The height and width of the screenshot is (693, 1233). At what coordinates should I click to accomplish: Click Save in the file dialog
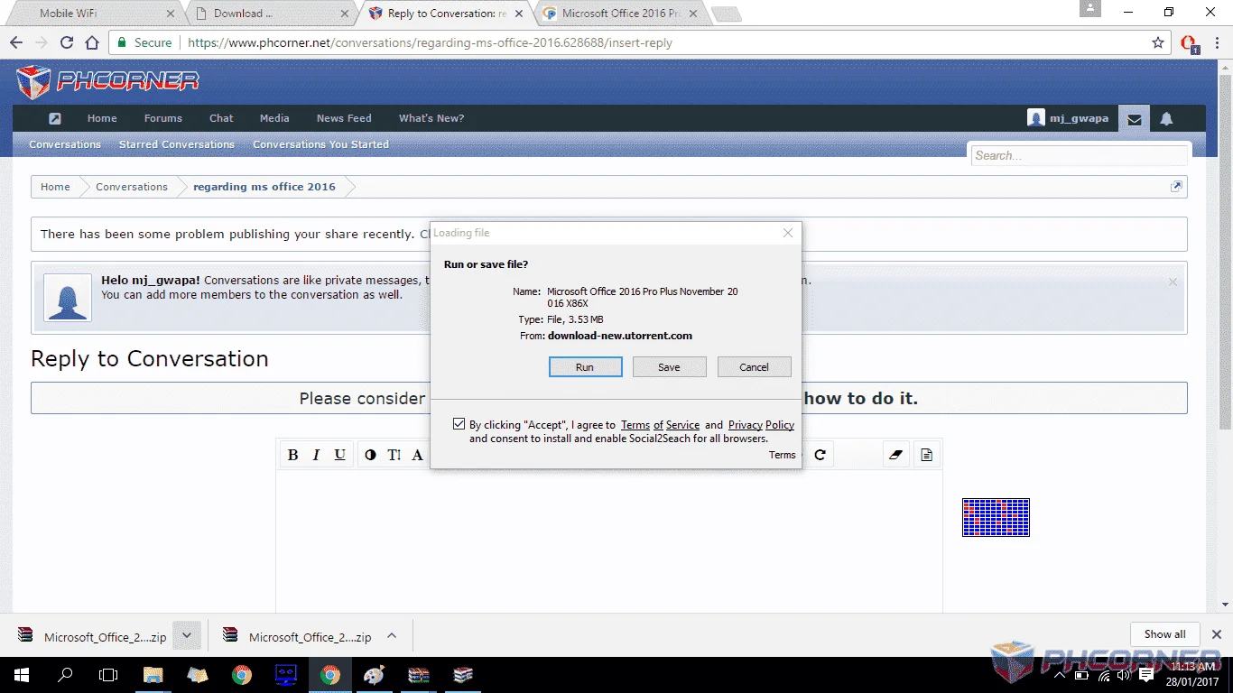pos(669,367)
